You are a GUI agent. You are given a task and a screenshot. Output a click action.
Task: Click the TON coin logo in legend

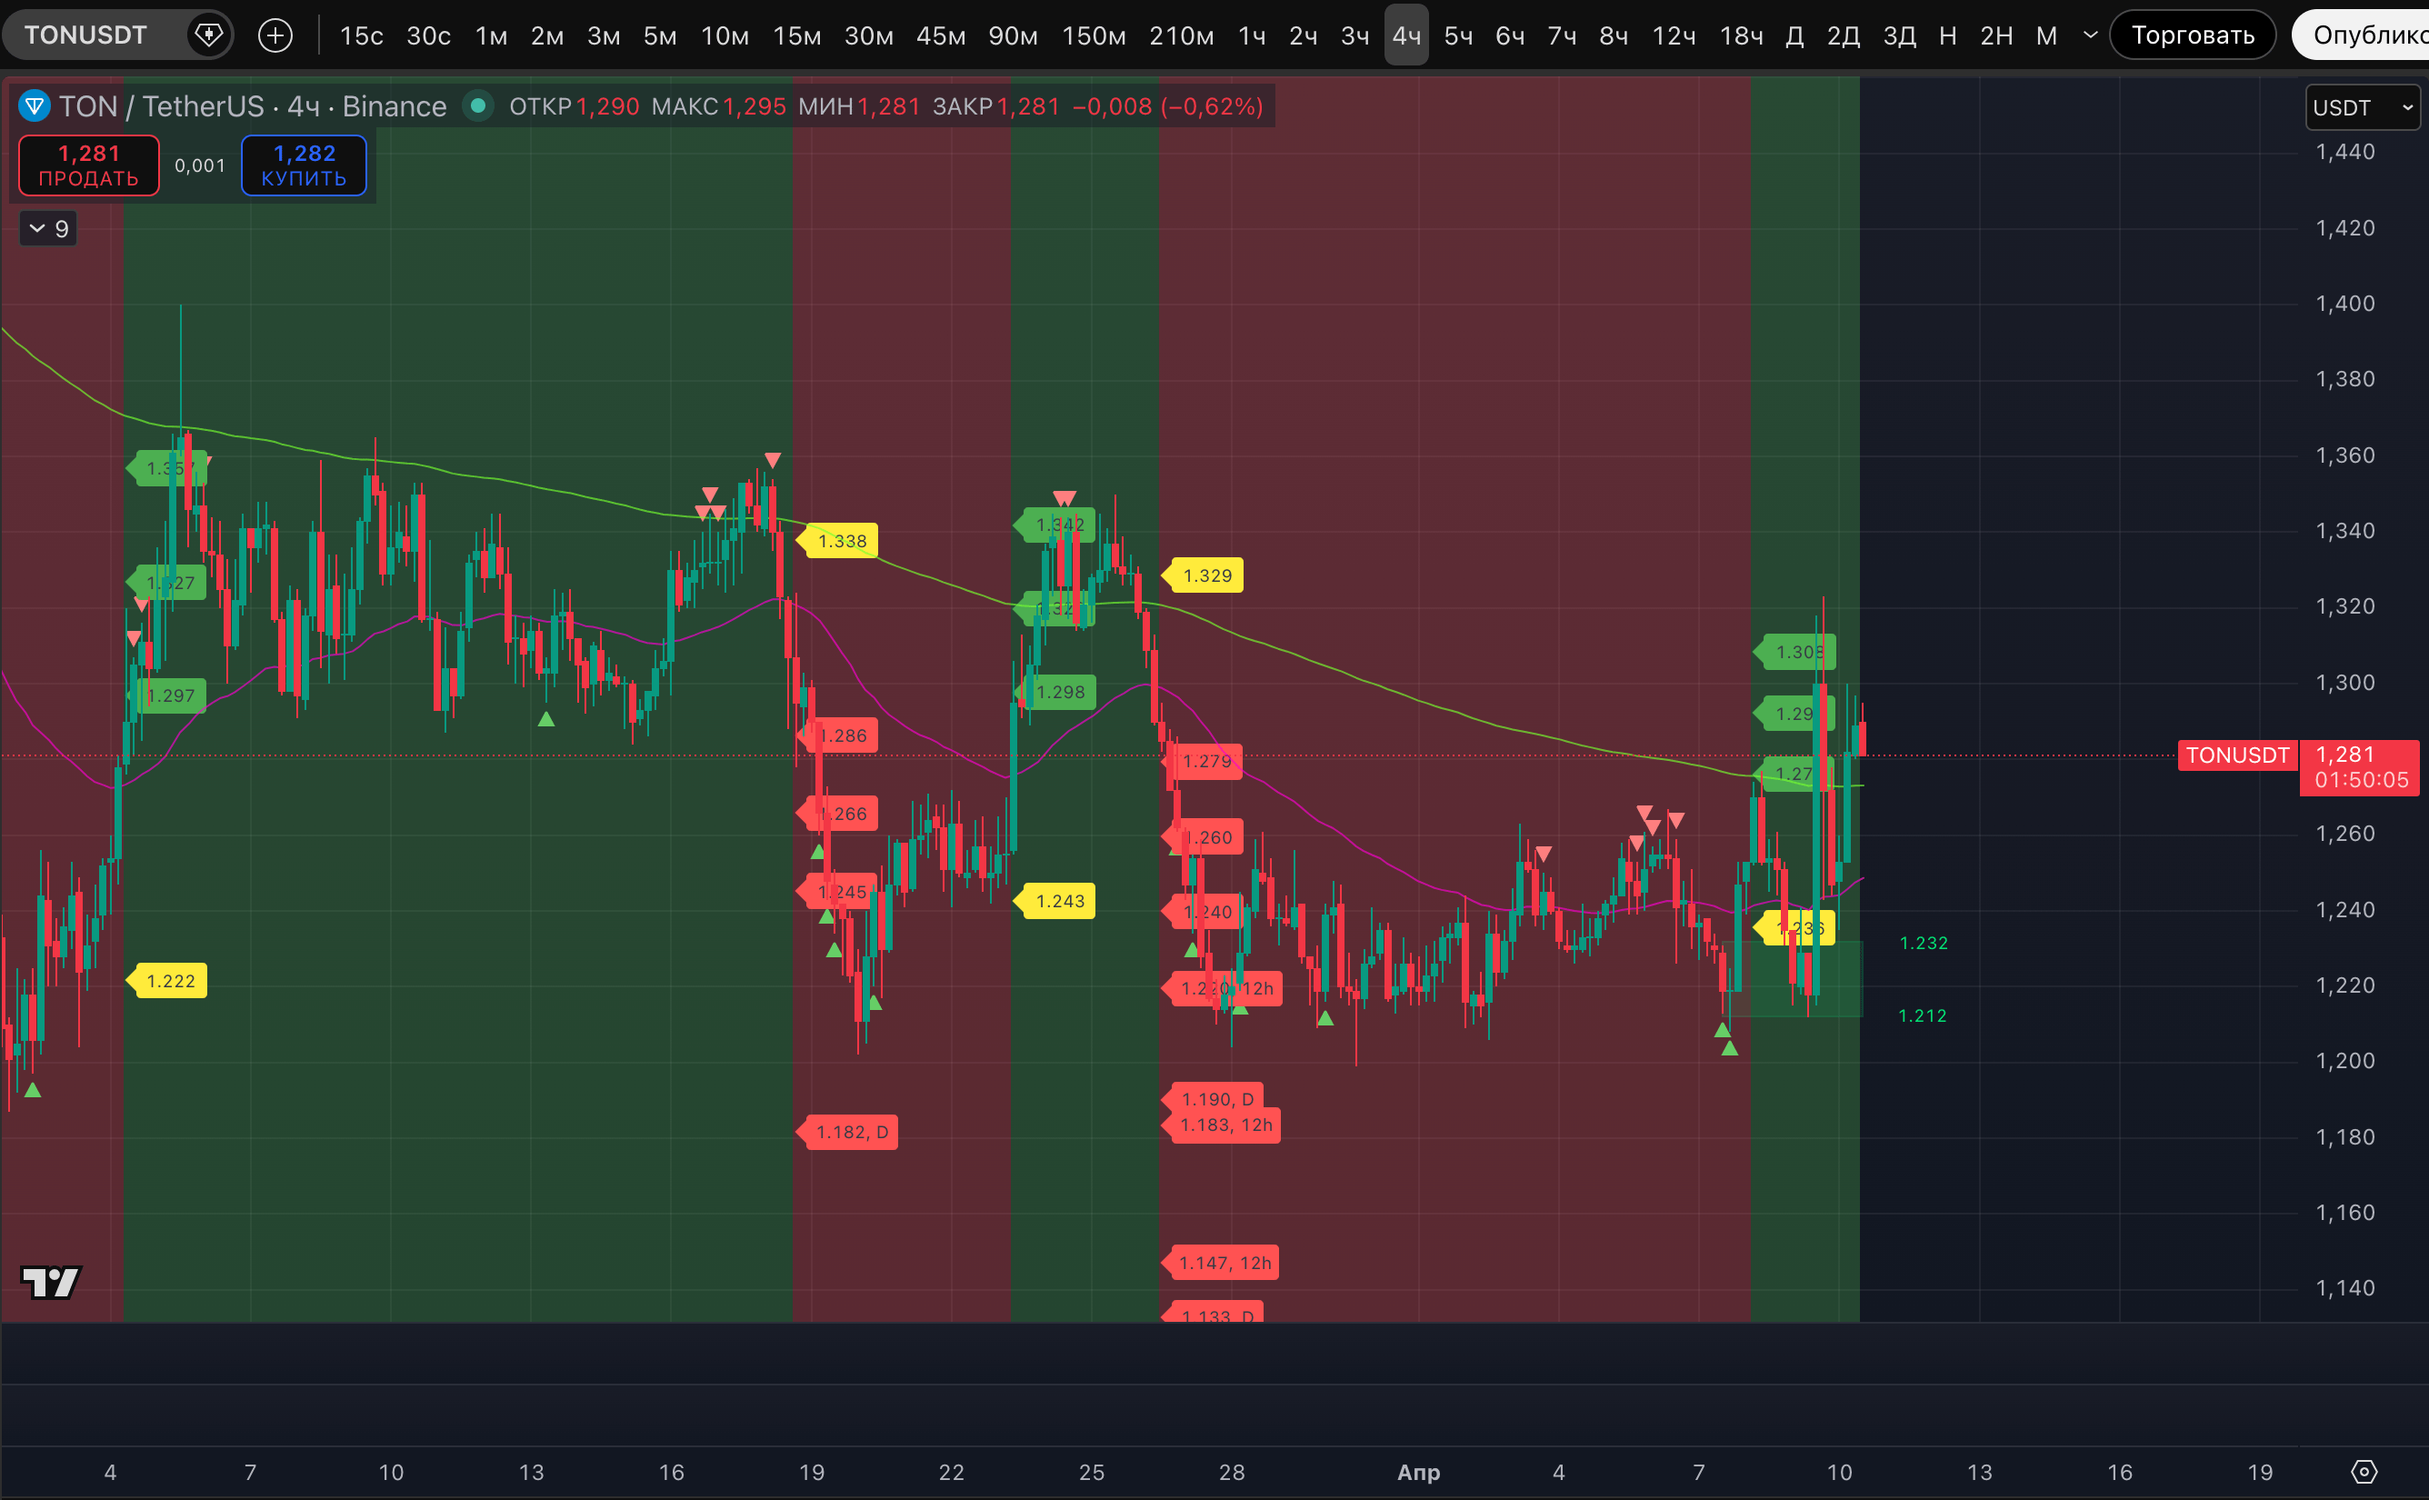pyautogui.click(x=35, y=105)
